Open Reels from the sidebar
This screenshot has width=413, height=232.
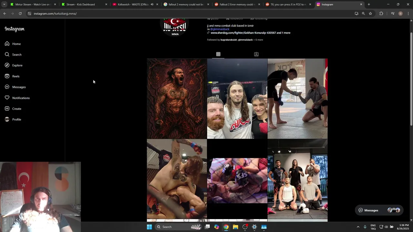12,76
